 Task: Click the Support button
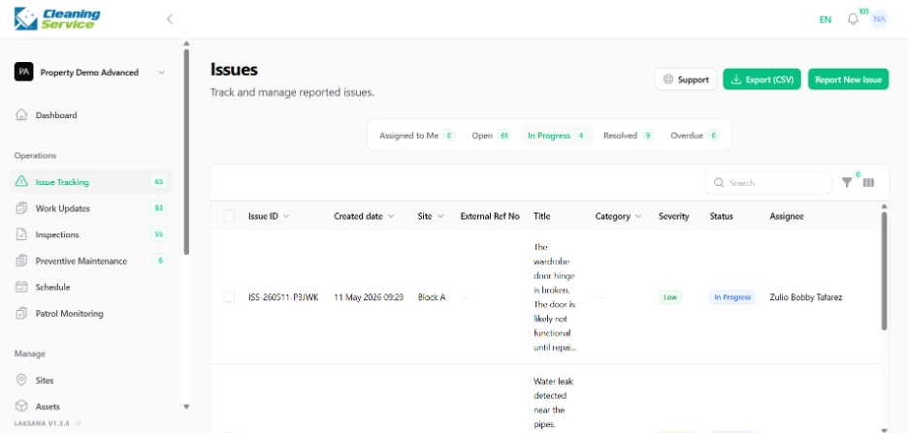pyautogui.click(x=686, y=79)
